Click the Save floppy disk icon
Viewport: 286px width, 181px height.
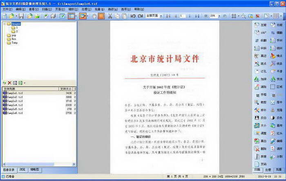click(x=21, y=16)
